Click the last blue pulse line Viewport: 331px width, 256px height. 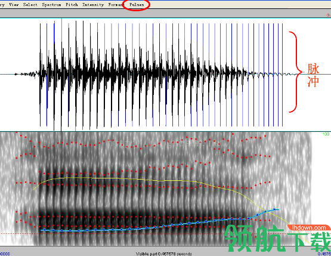[x=283, y=75]
